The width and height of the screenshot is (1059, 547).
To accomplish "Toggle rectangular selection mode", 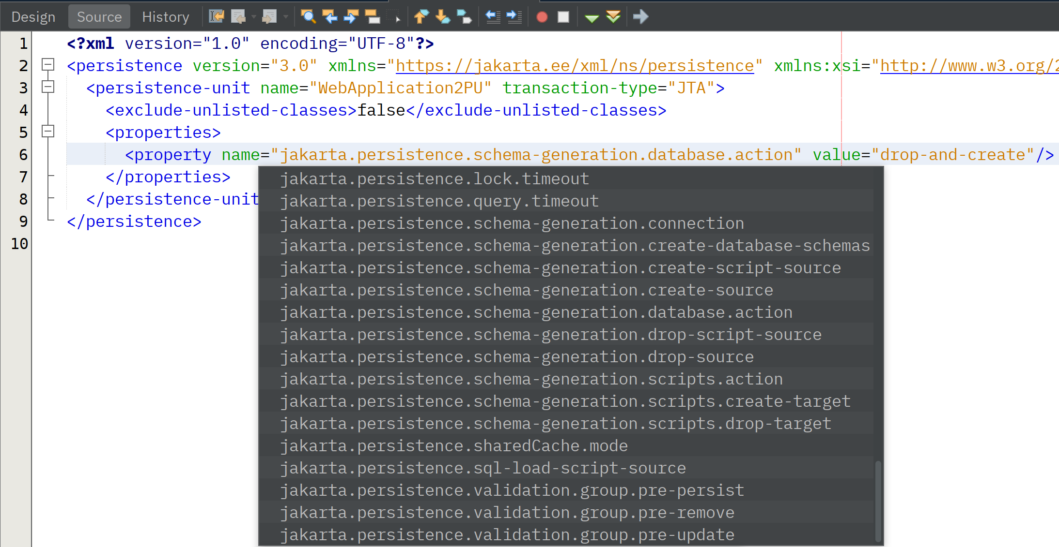I will click(394, 17).
